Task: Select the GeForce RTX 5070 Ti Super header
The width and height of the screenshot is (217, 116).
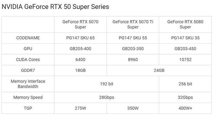Action: (x=133, y=24)
